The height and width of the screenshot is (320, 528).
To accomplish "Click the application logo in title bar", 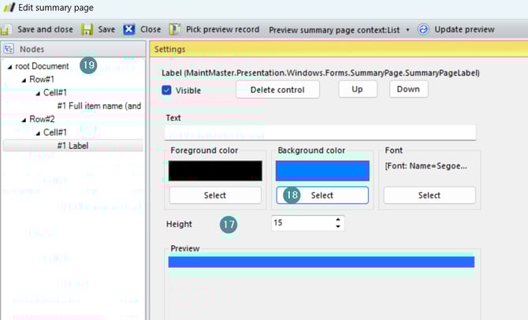I will [9, 8].
